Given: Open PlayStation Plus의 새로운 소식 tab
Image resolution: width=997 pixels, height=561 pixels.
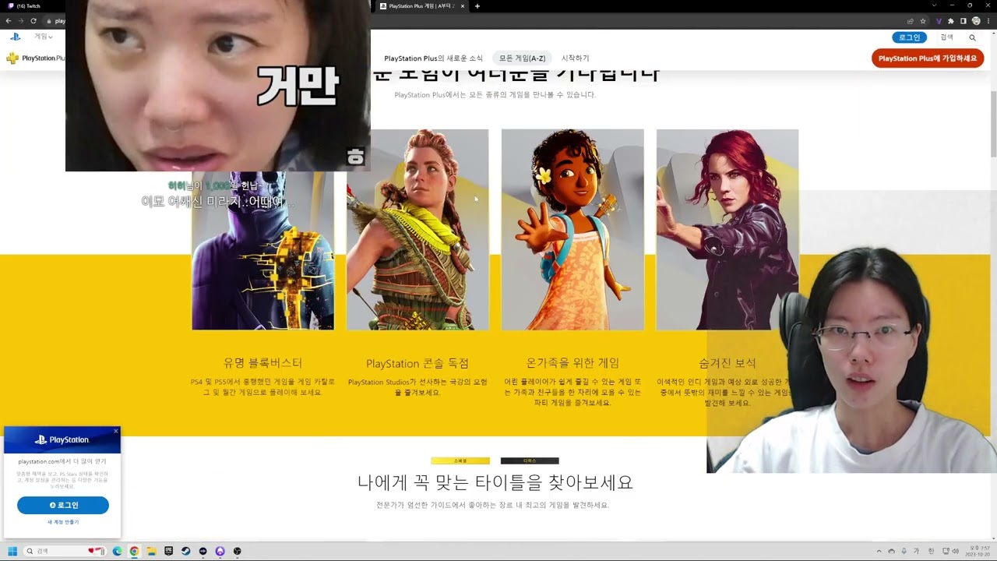Looking at the screenshot, I should tap(433, 58).
